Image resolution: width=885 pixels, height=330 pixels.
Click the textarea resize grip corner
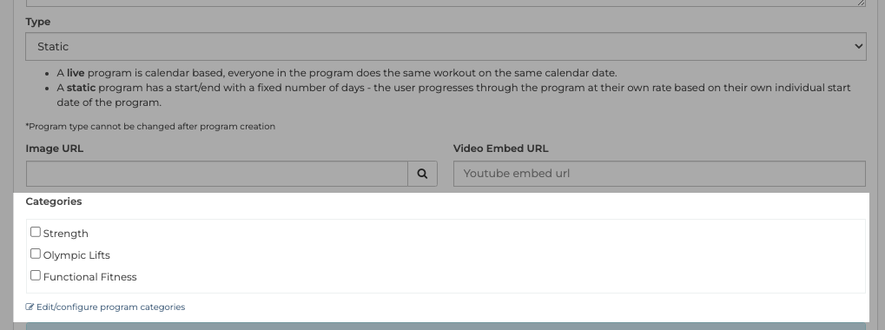coord(862,3)
